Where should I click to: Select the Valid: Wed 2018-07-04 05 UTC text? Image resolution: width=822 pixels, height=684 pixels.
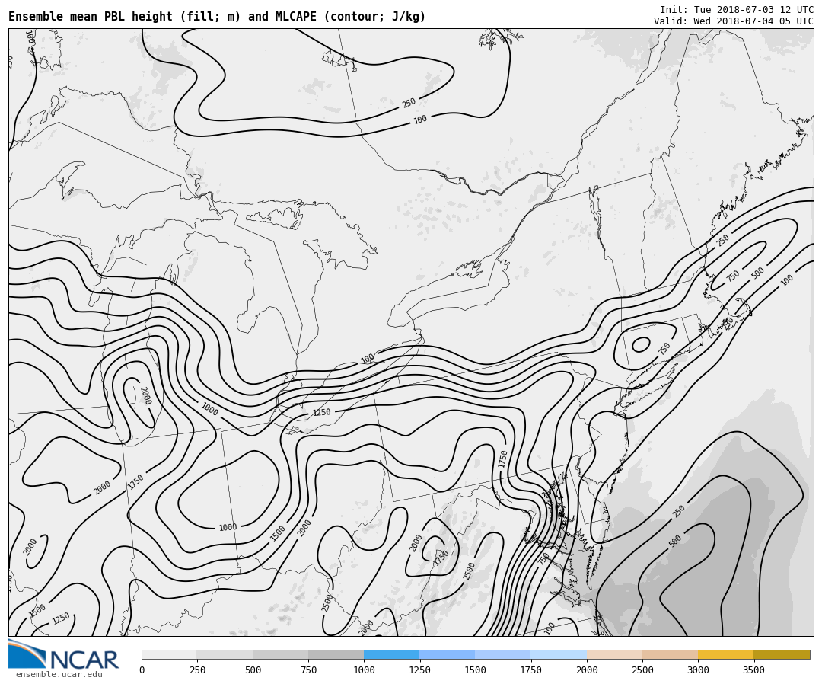(734, 21)
